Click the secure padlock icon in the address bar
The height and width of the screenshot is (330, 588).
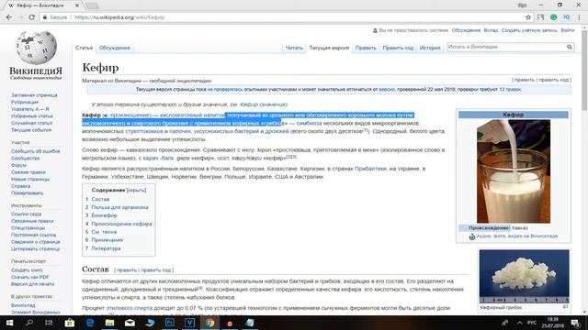[45, 17]
